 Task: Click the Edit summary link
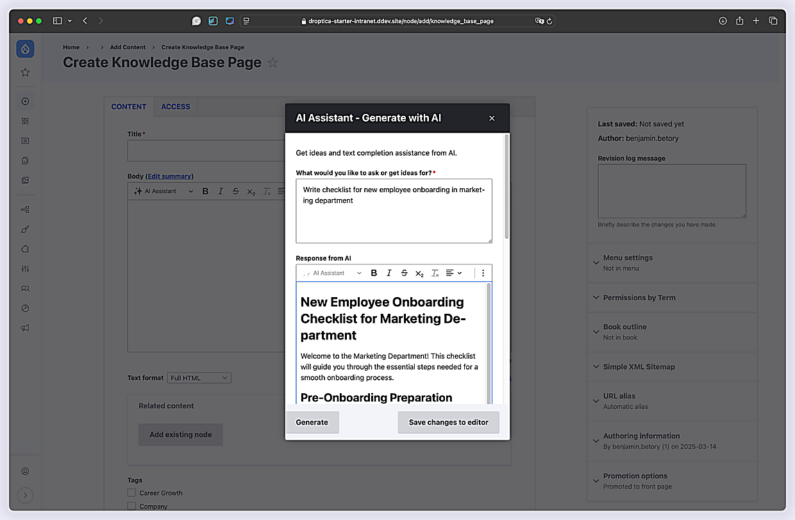169,176
